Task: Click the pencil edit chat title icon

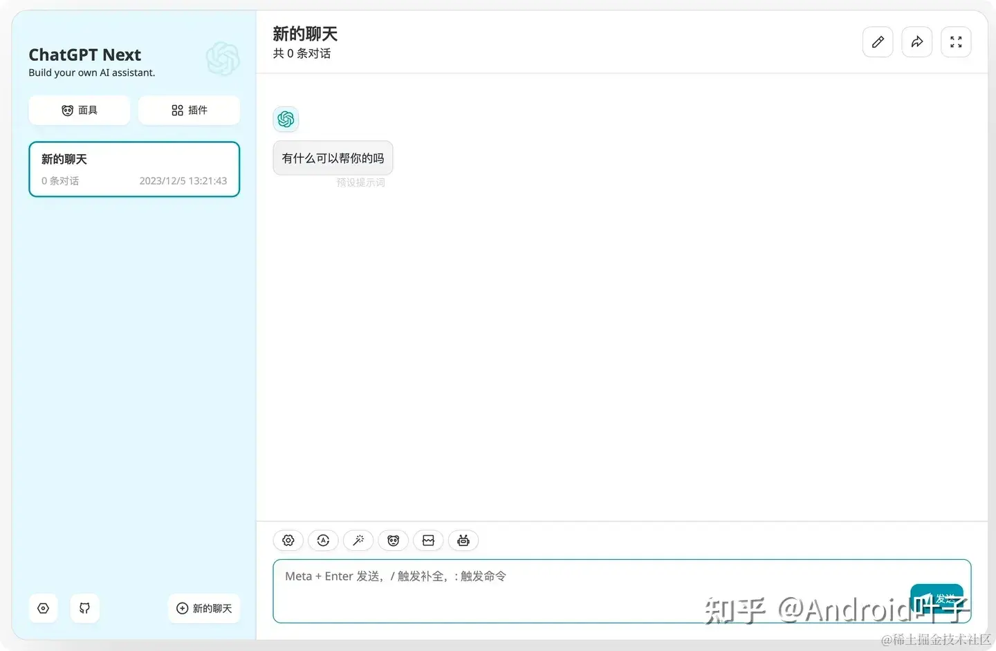Action: (x=878, y=42)
